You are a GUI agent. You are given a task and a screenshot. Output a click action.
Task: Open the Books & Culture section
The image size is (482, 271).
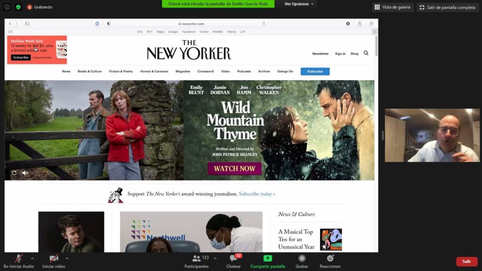[x=89, y=72]
